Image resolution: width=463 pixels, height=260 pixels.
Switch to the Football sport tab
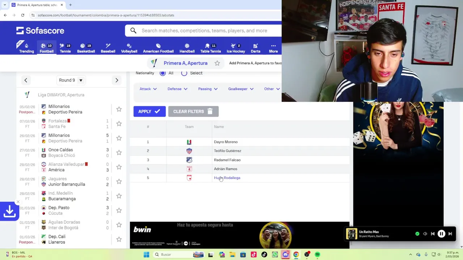(46, 48)
